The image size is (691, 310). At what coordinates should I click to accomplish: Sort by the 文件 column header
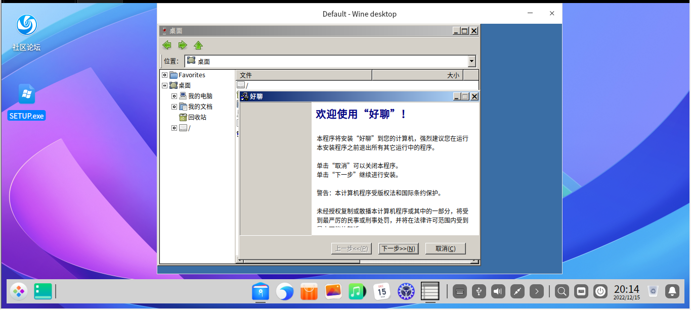(x=304, y=75)
